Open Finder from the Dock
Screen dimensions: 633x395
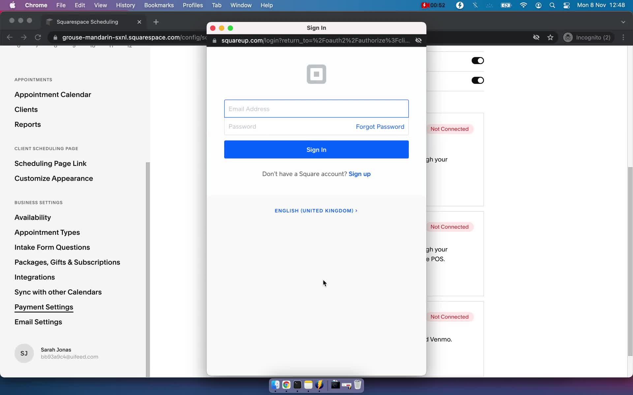click(275, 385)
